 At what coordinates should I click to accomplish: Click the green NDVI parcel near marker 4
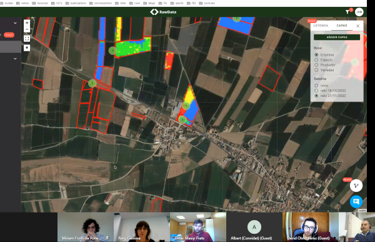coord(133,48)
